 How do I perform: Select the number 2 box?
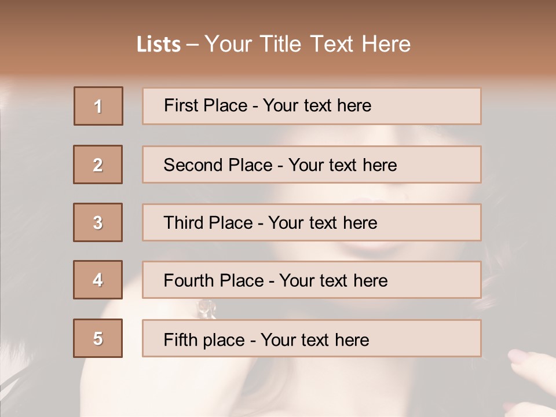click(98, 164)
